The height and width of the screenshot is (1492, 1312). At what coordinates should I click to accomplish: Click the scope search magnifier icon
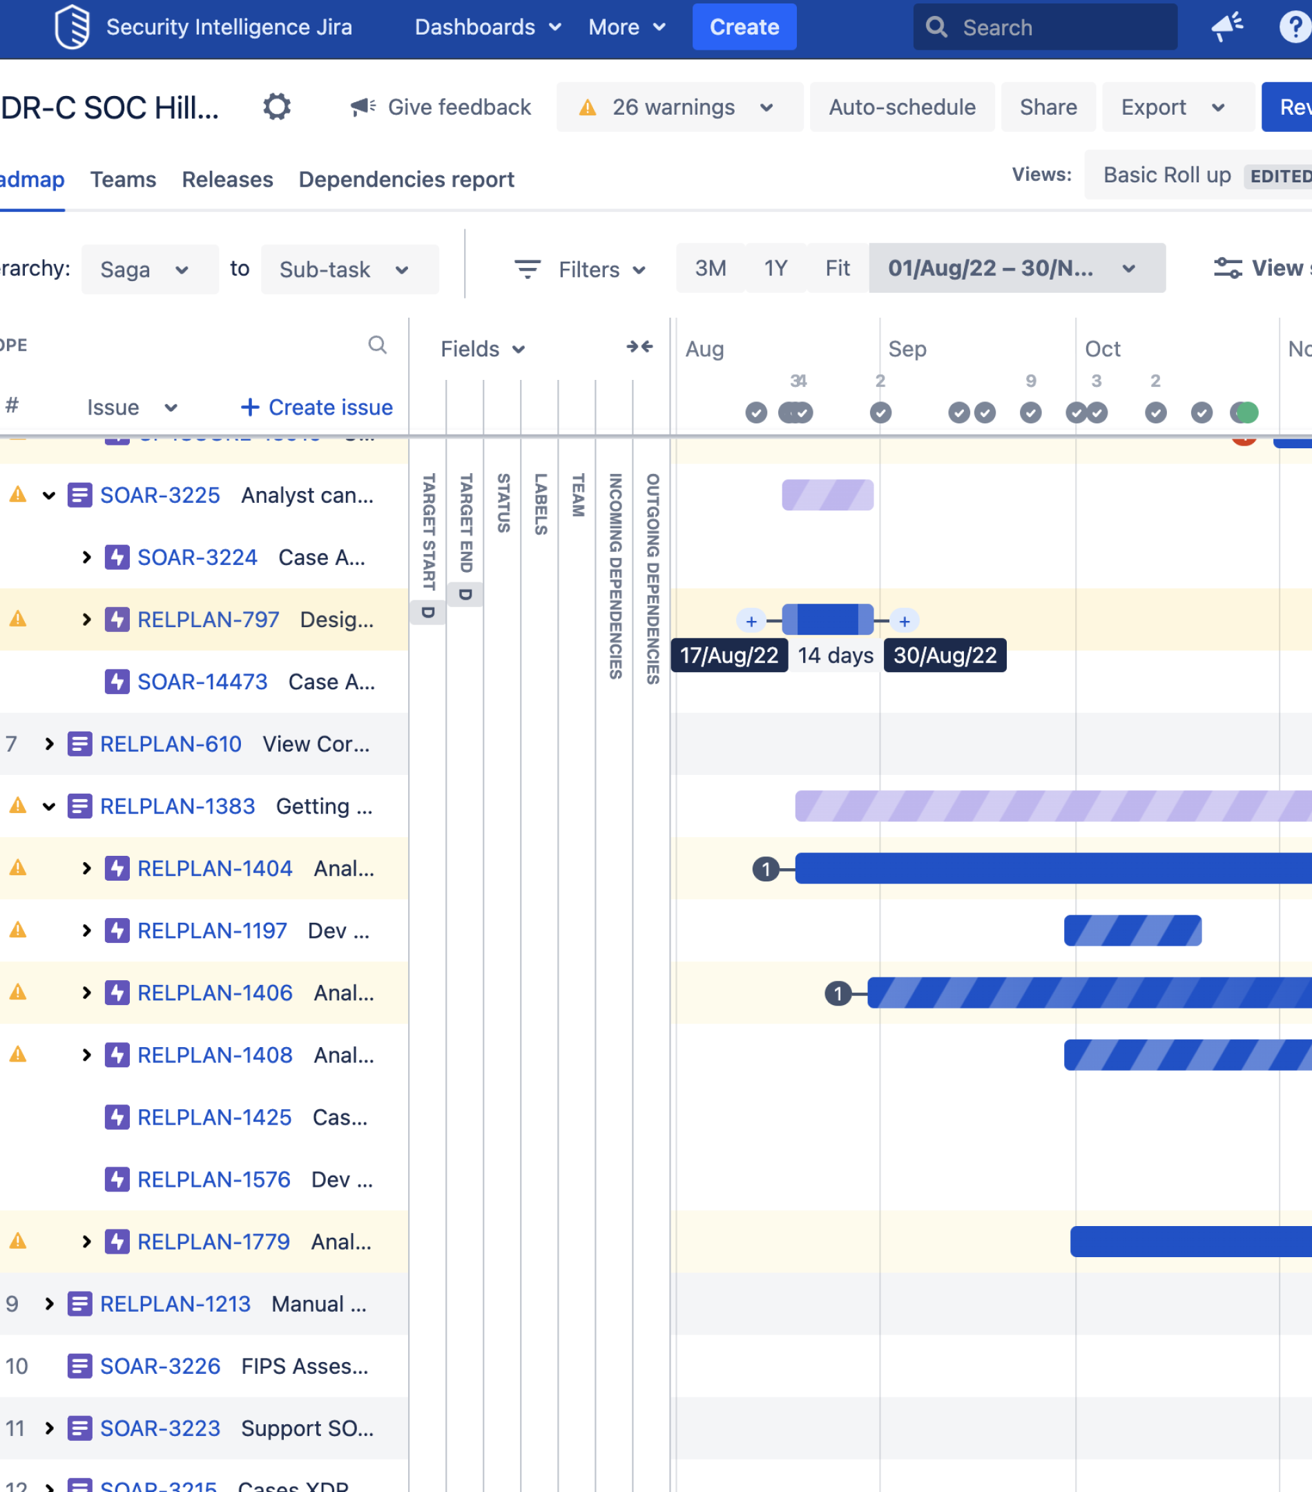coord(377,345)
